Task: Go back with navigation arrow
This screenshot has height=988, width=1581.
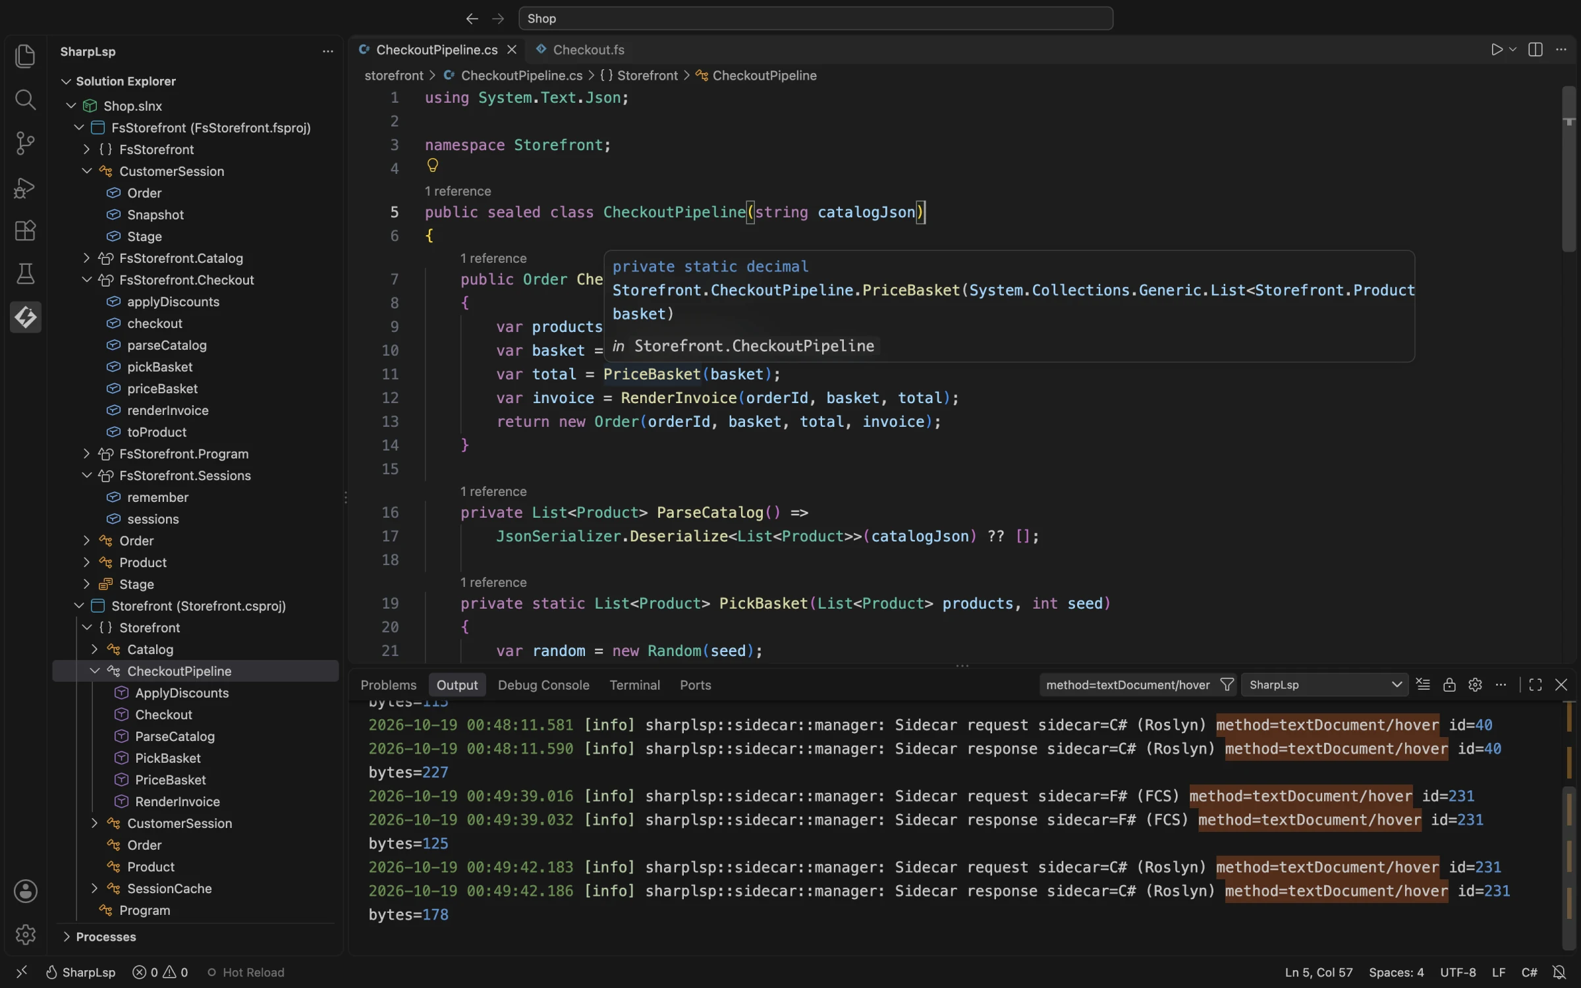Action: click(472, 18)
